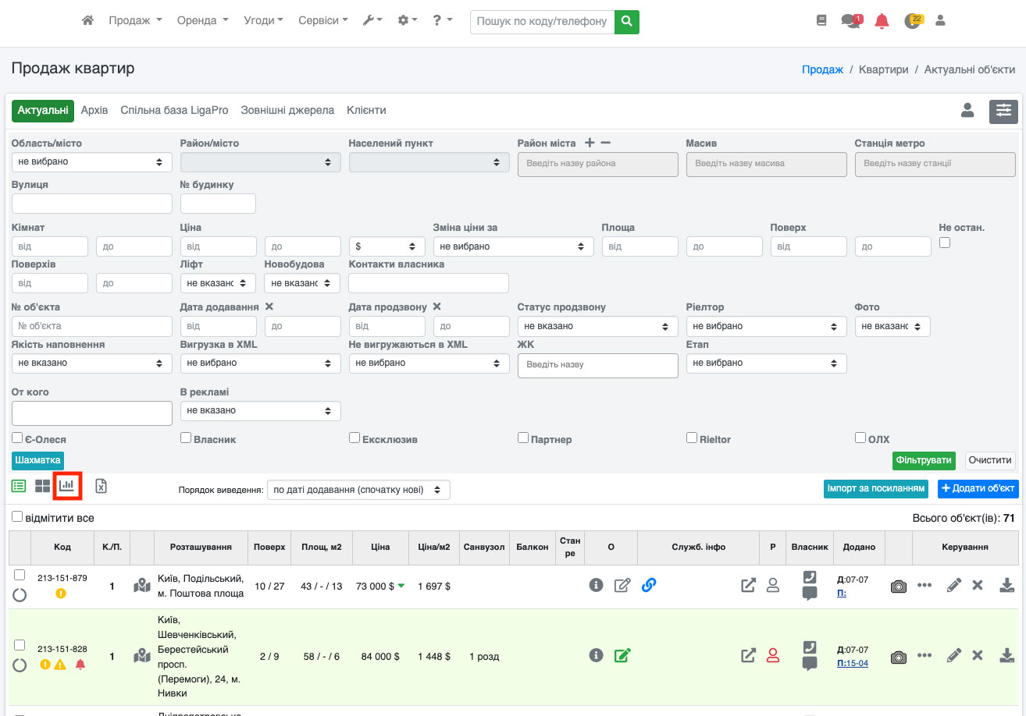The width and height of the screenshot is (1026, 716).
Task: Switch to the Архів tab
Action: [94, 111]
